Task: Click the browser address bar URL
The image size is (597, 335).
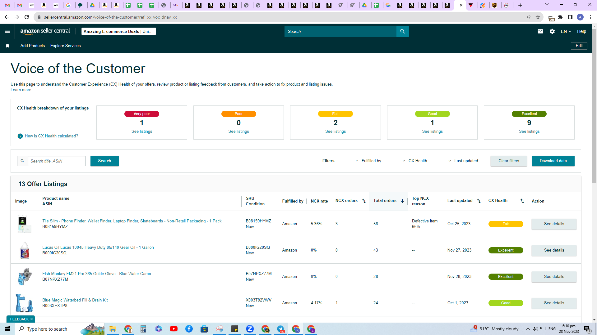Action: pos(110,17)
